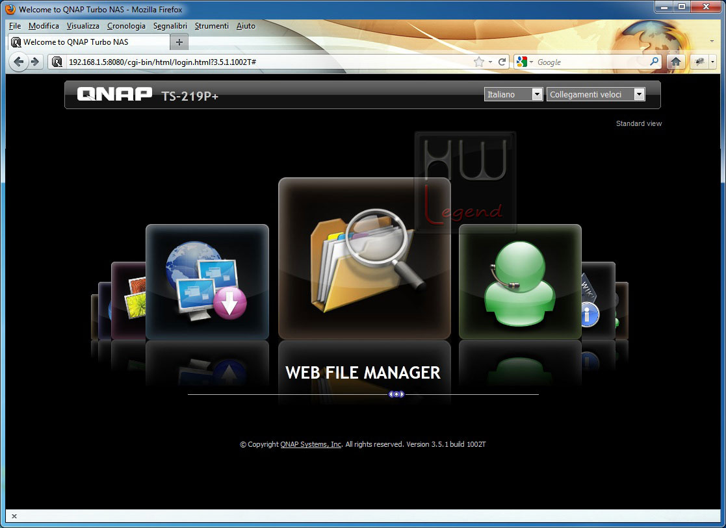
Task: Click the TS-219P+ model label
Action: coord(190,95)
